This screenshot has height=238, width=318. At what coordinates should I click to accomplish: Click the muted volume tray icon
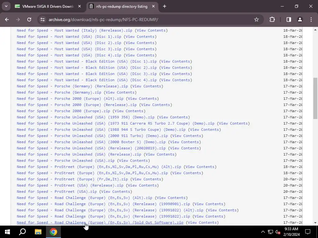coord(278,232)
